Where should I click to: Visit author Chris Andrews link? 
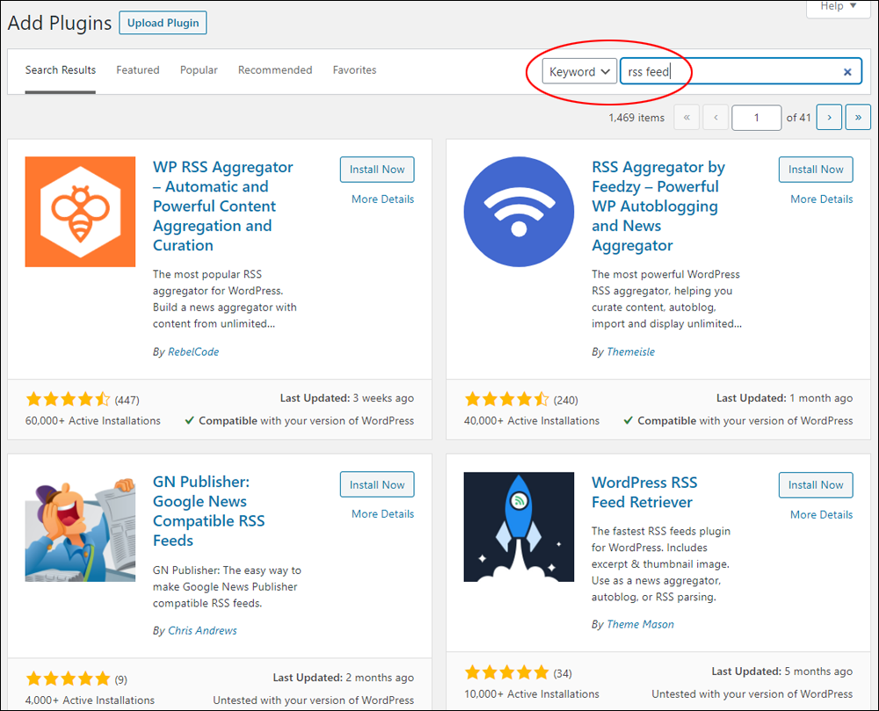(x=202, y=630)
